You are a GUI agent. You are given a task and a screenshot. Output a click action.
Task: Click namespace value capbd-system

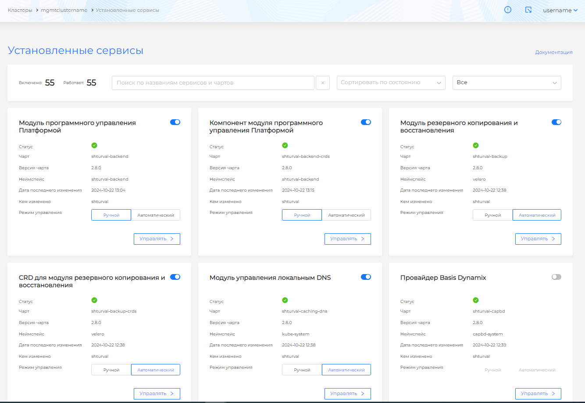click(x=488, y=334)
